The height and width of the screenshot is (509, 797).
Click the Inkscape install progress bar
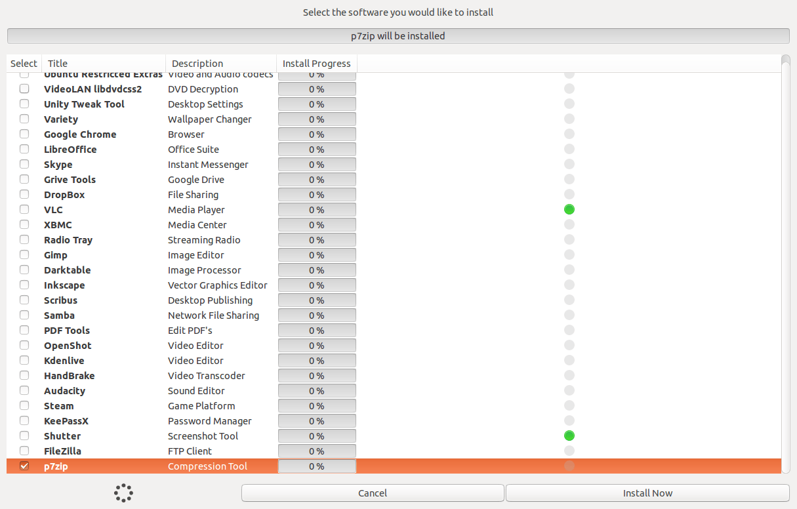[x=317, y=285]
